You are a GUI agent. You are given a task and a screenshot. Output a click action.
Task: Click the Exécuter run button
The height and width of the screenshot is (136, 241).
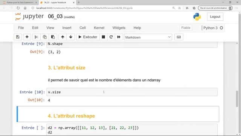[x=88, y=37]
